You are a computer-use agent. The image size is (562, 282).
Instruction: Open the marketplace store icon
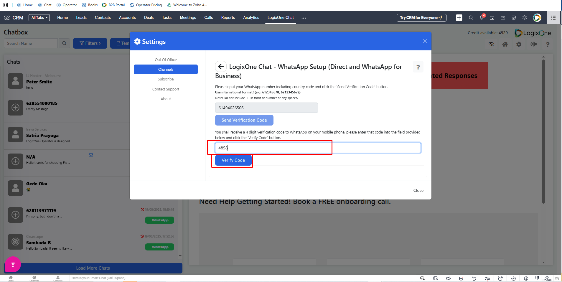pos(514,18)
